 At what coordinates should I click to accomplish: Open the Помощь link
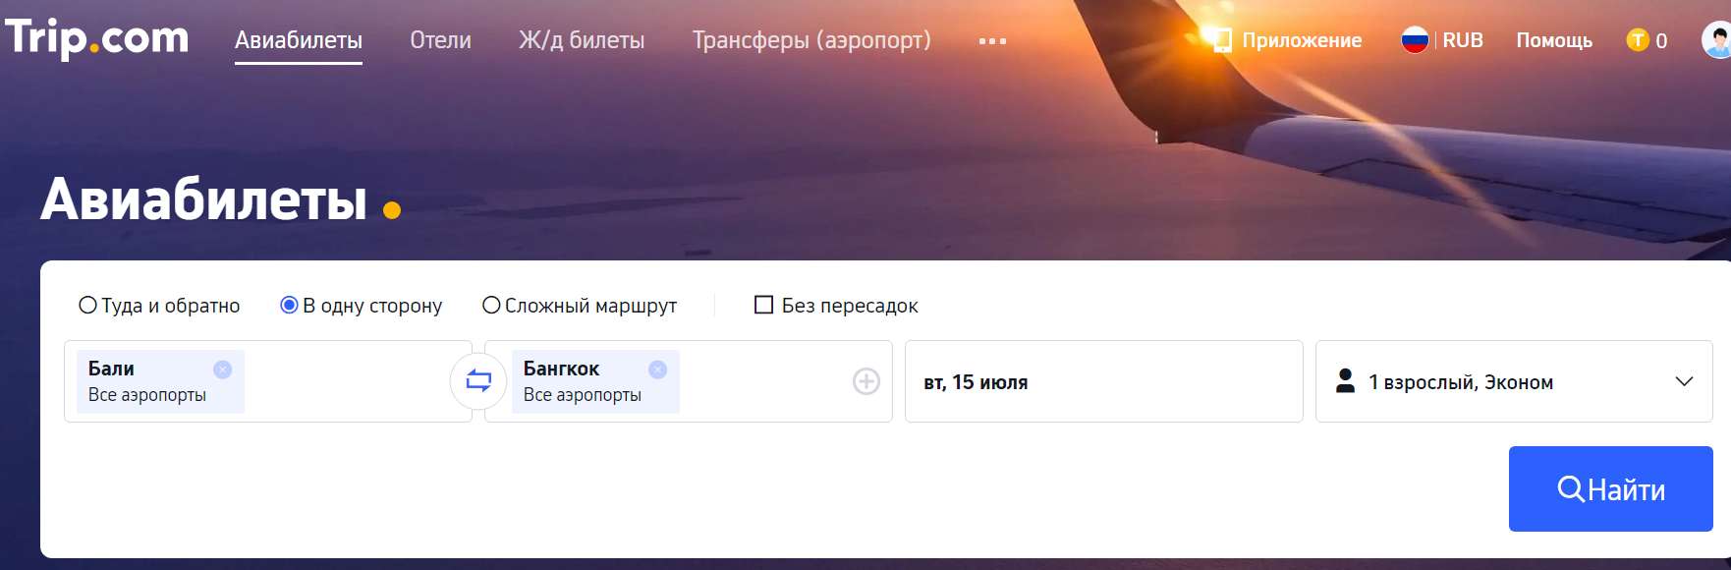pos(1554,40)
